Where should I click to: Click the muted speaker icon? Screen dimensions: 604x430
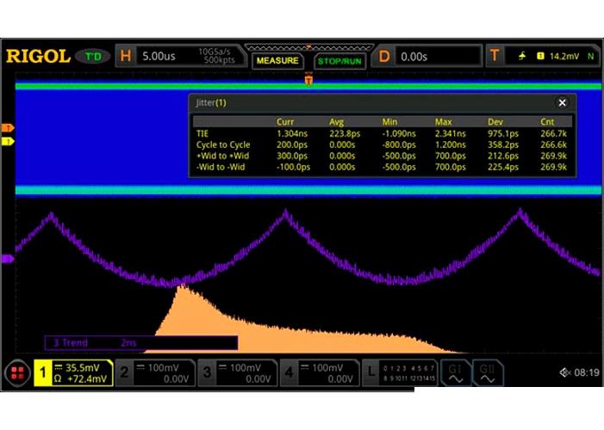pyautogui.click(x=564, y=373)
